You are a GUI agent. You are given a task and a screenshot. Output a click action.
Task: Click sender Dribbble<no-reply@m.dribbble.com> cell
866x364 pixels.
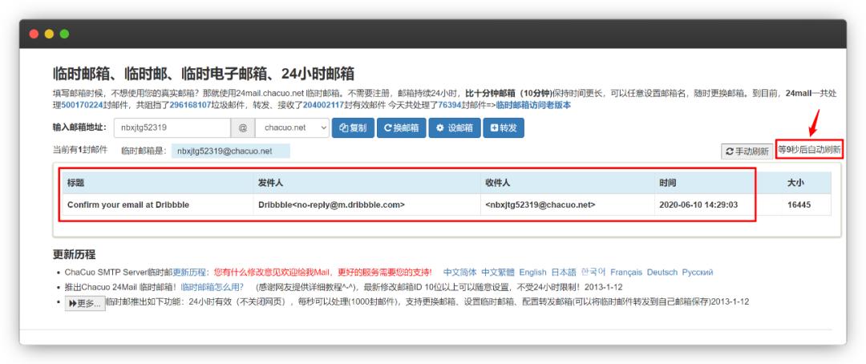(x=331, y=204)
